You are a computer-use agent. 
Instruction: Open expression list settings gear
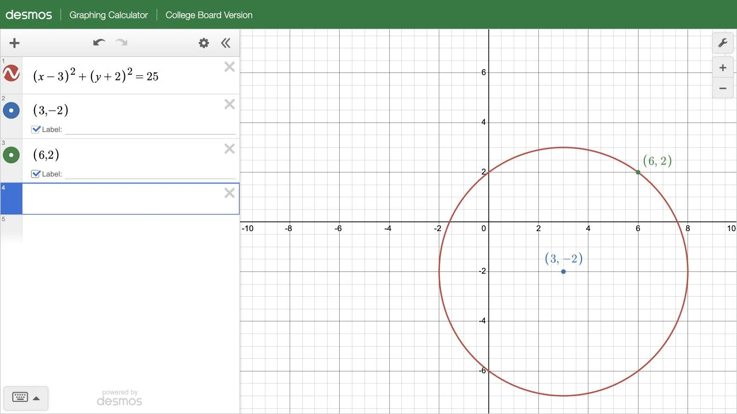click(204, 43)
